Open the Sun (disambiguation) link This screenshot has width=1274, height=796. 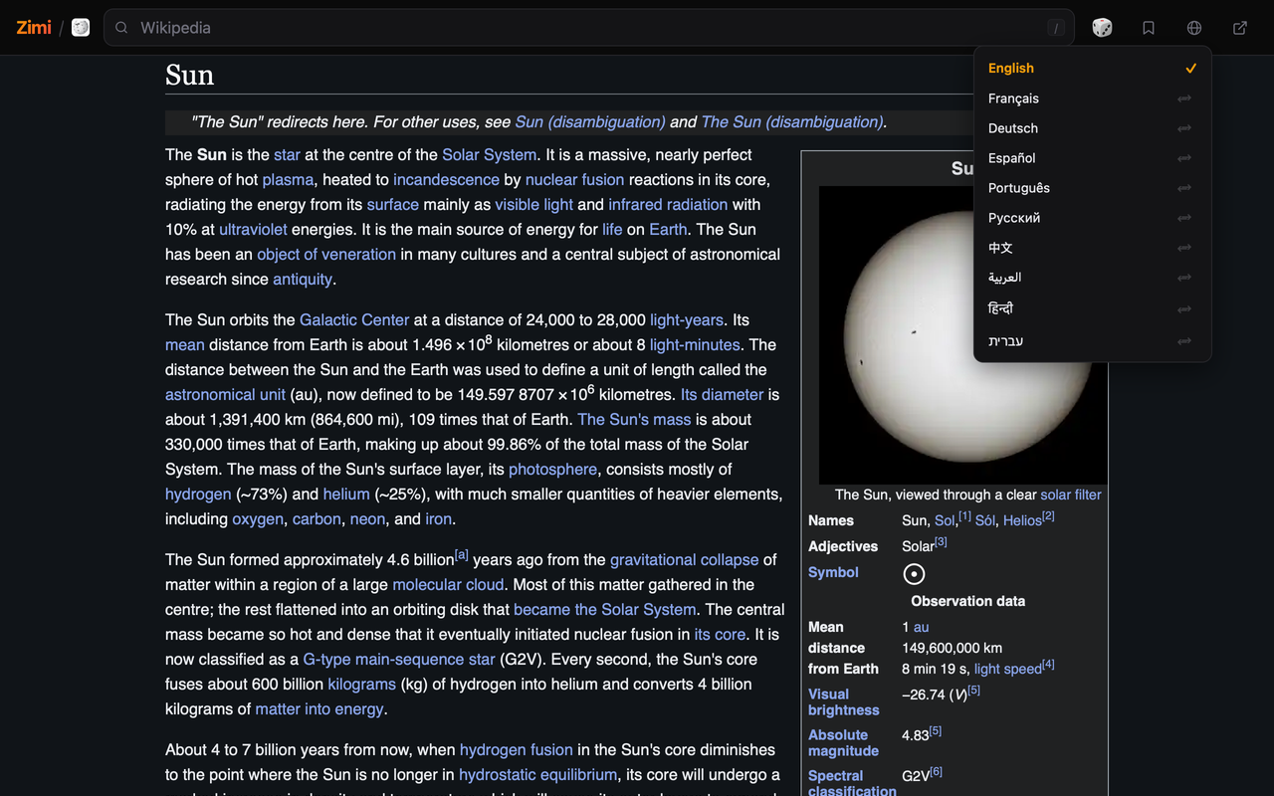click(590, 122)
